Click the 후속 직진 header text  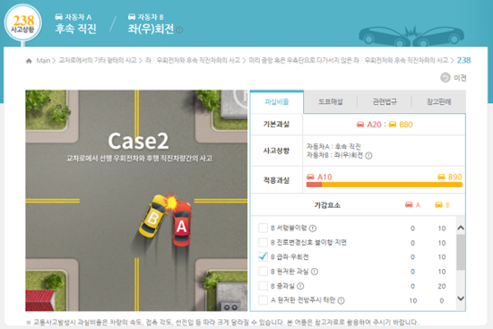pos(75,29)
